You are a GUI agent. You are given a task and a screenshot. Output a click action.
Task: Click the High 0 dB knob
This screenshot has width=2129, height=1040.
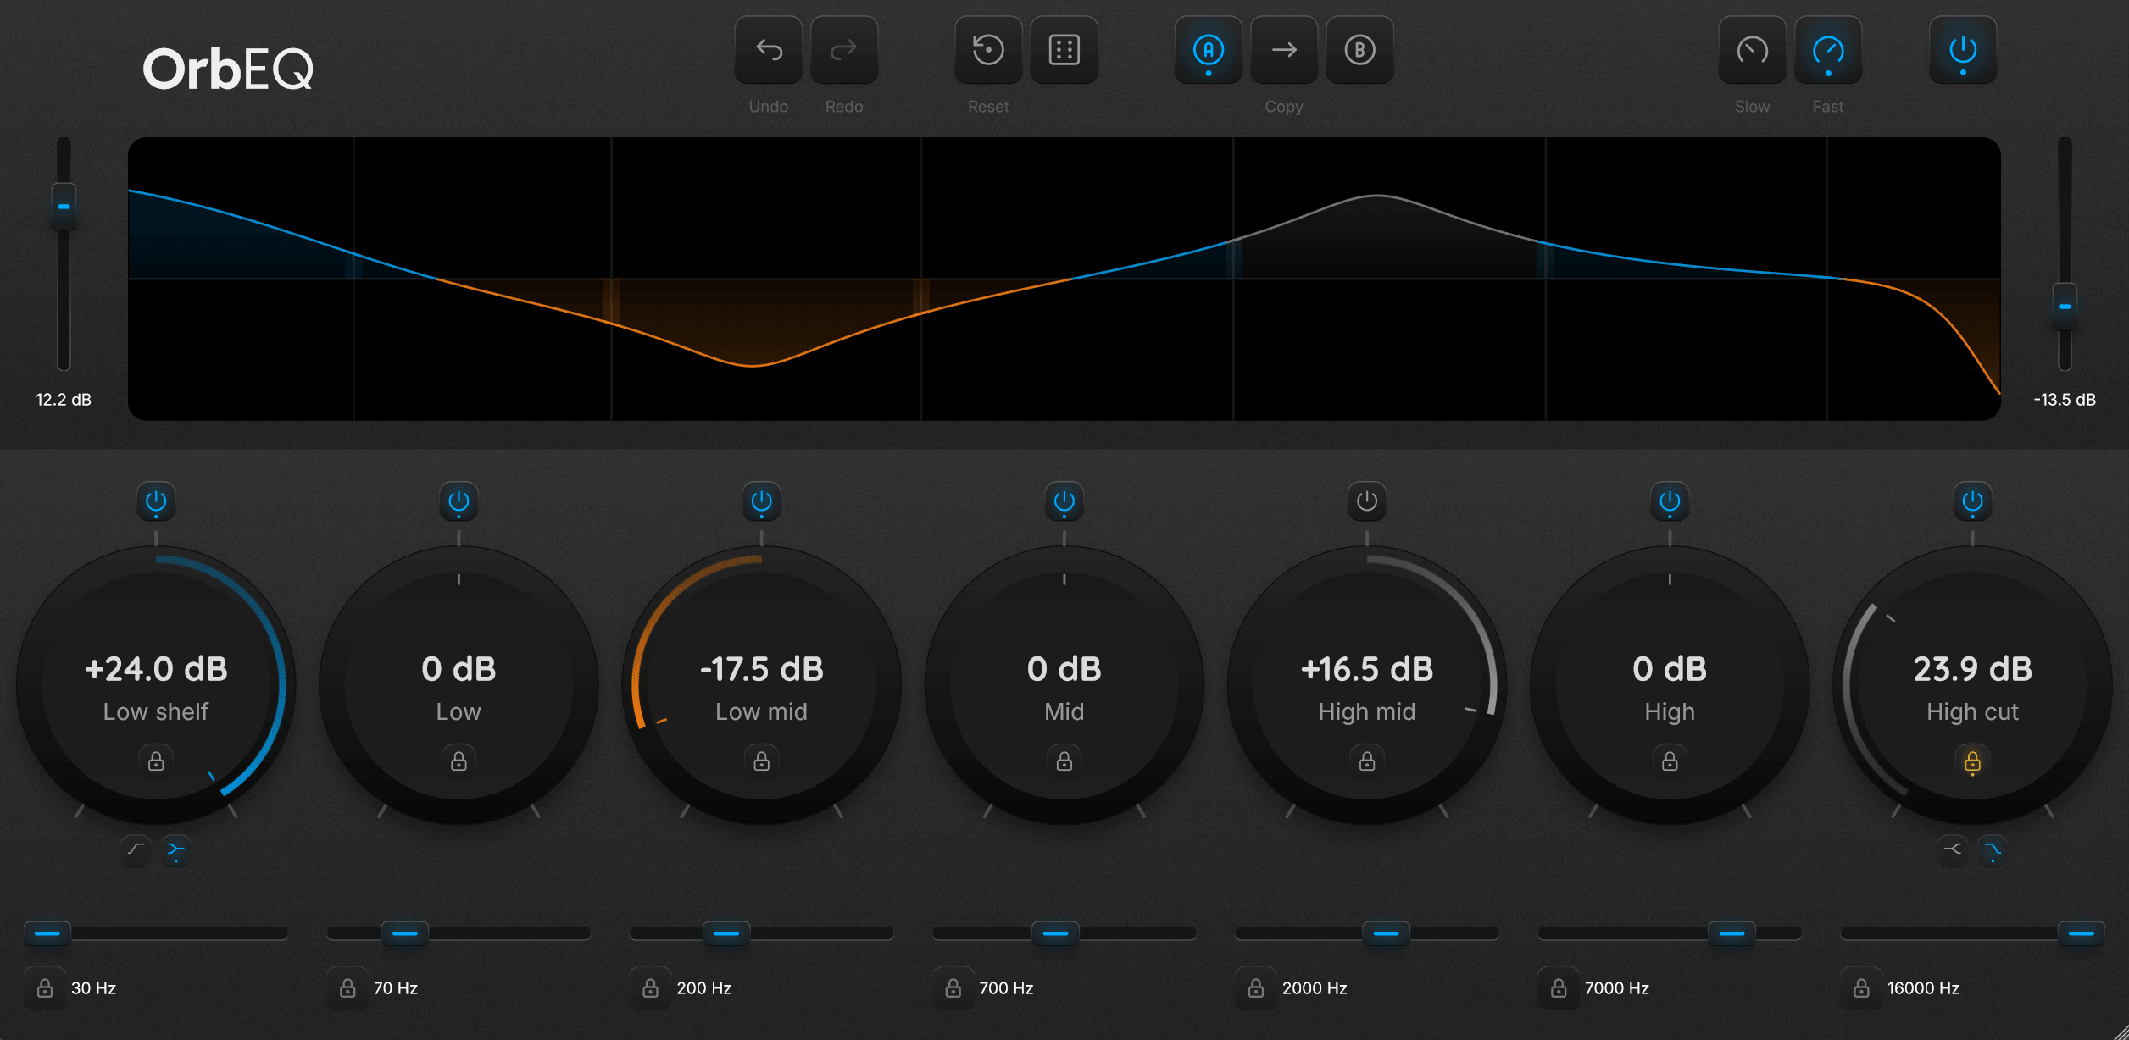1670,684
